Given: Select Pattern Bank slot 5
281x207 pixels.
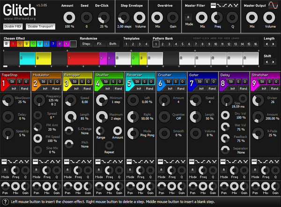Looking at the screenshot, I should point(183,44).
